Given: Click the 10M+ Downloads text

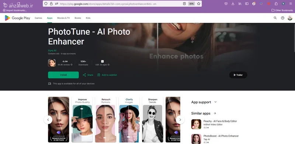Looking at the screenshot, I should tap(83, 63).
